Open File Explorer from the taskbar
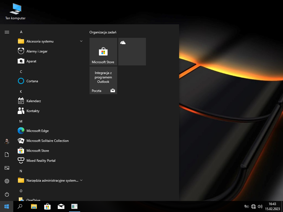Image resolution: width=283 pixels, height=212 pixels. point(34,206)
